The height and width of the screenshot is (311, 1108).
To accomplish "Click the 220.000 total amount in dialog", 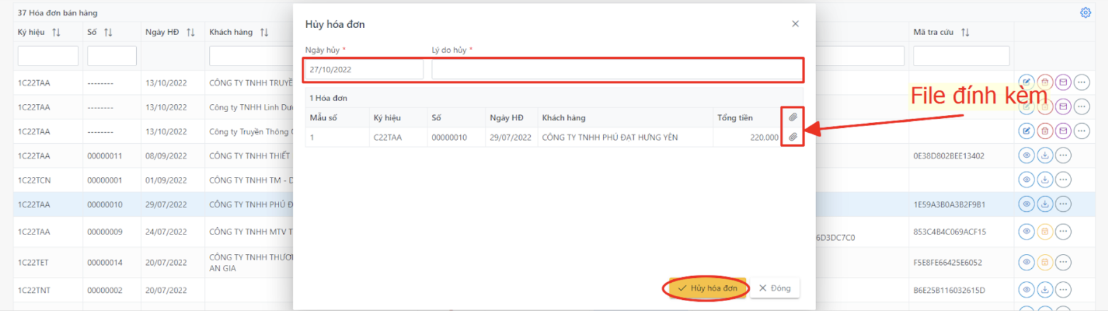I will click(x=764, y=137).
